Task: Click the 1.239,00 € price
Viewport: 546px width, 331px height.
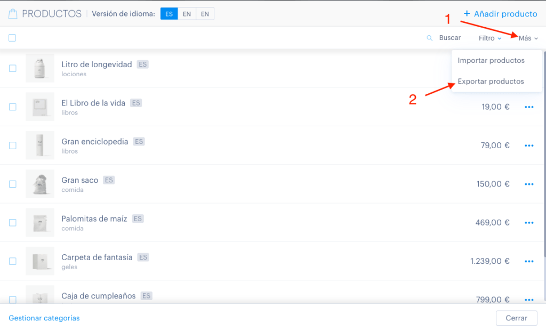Action: [490, 261]
